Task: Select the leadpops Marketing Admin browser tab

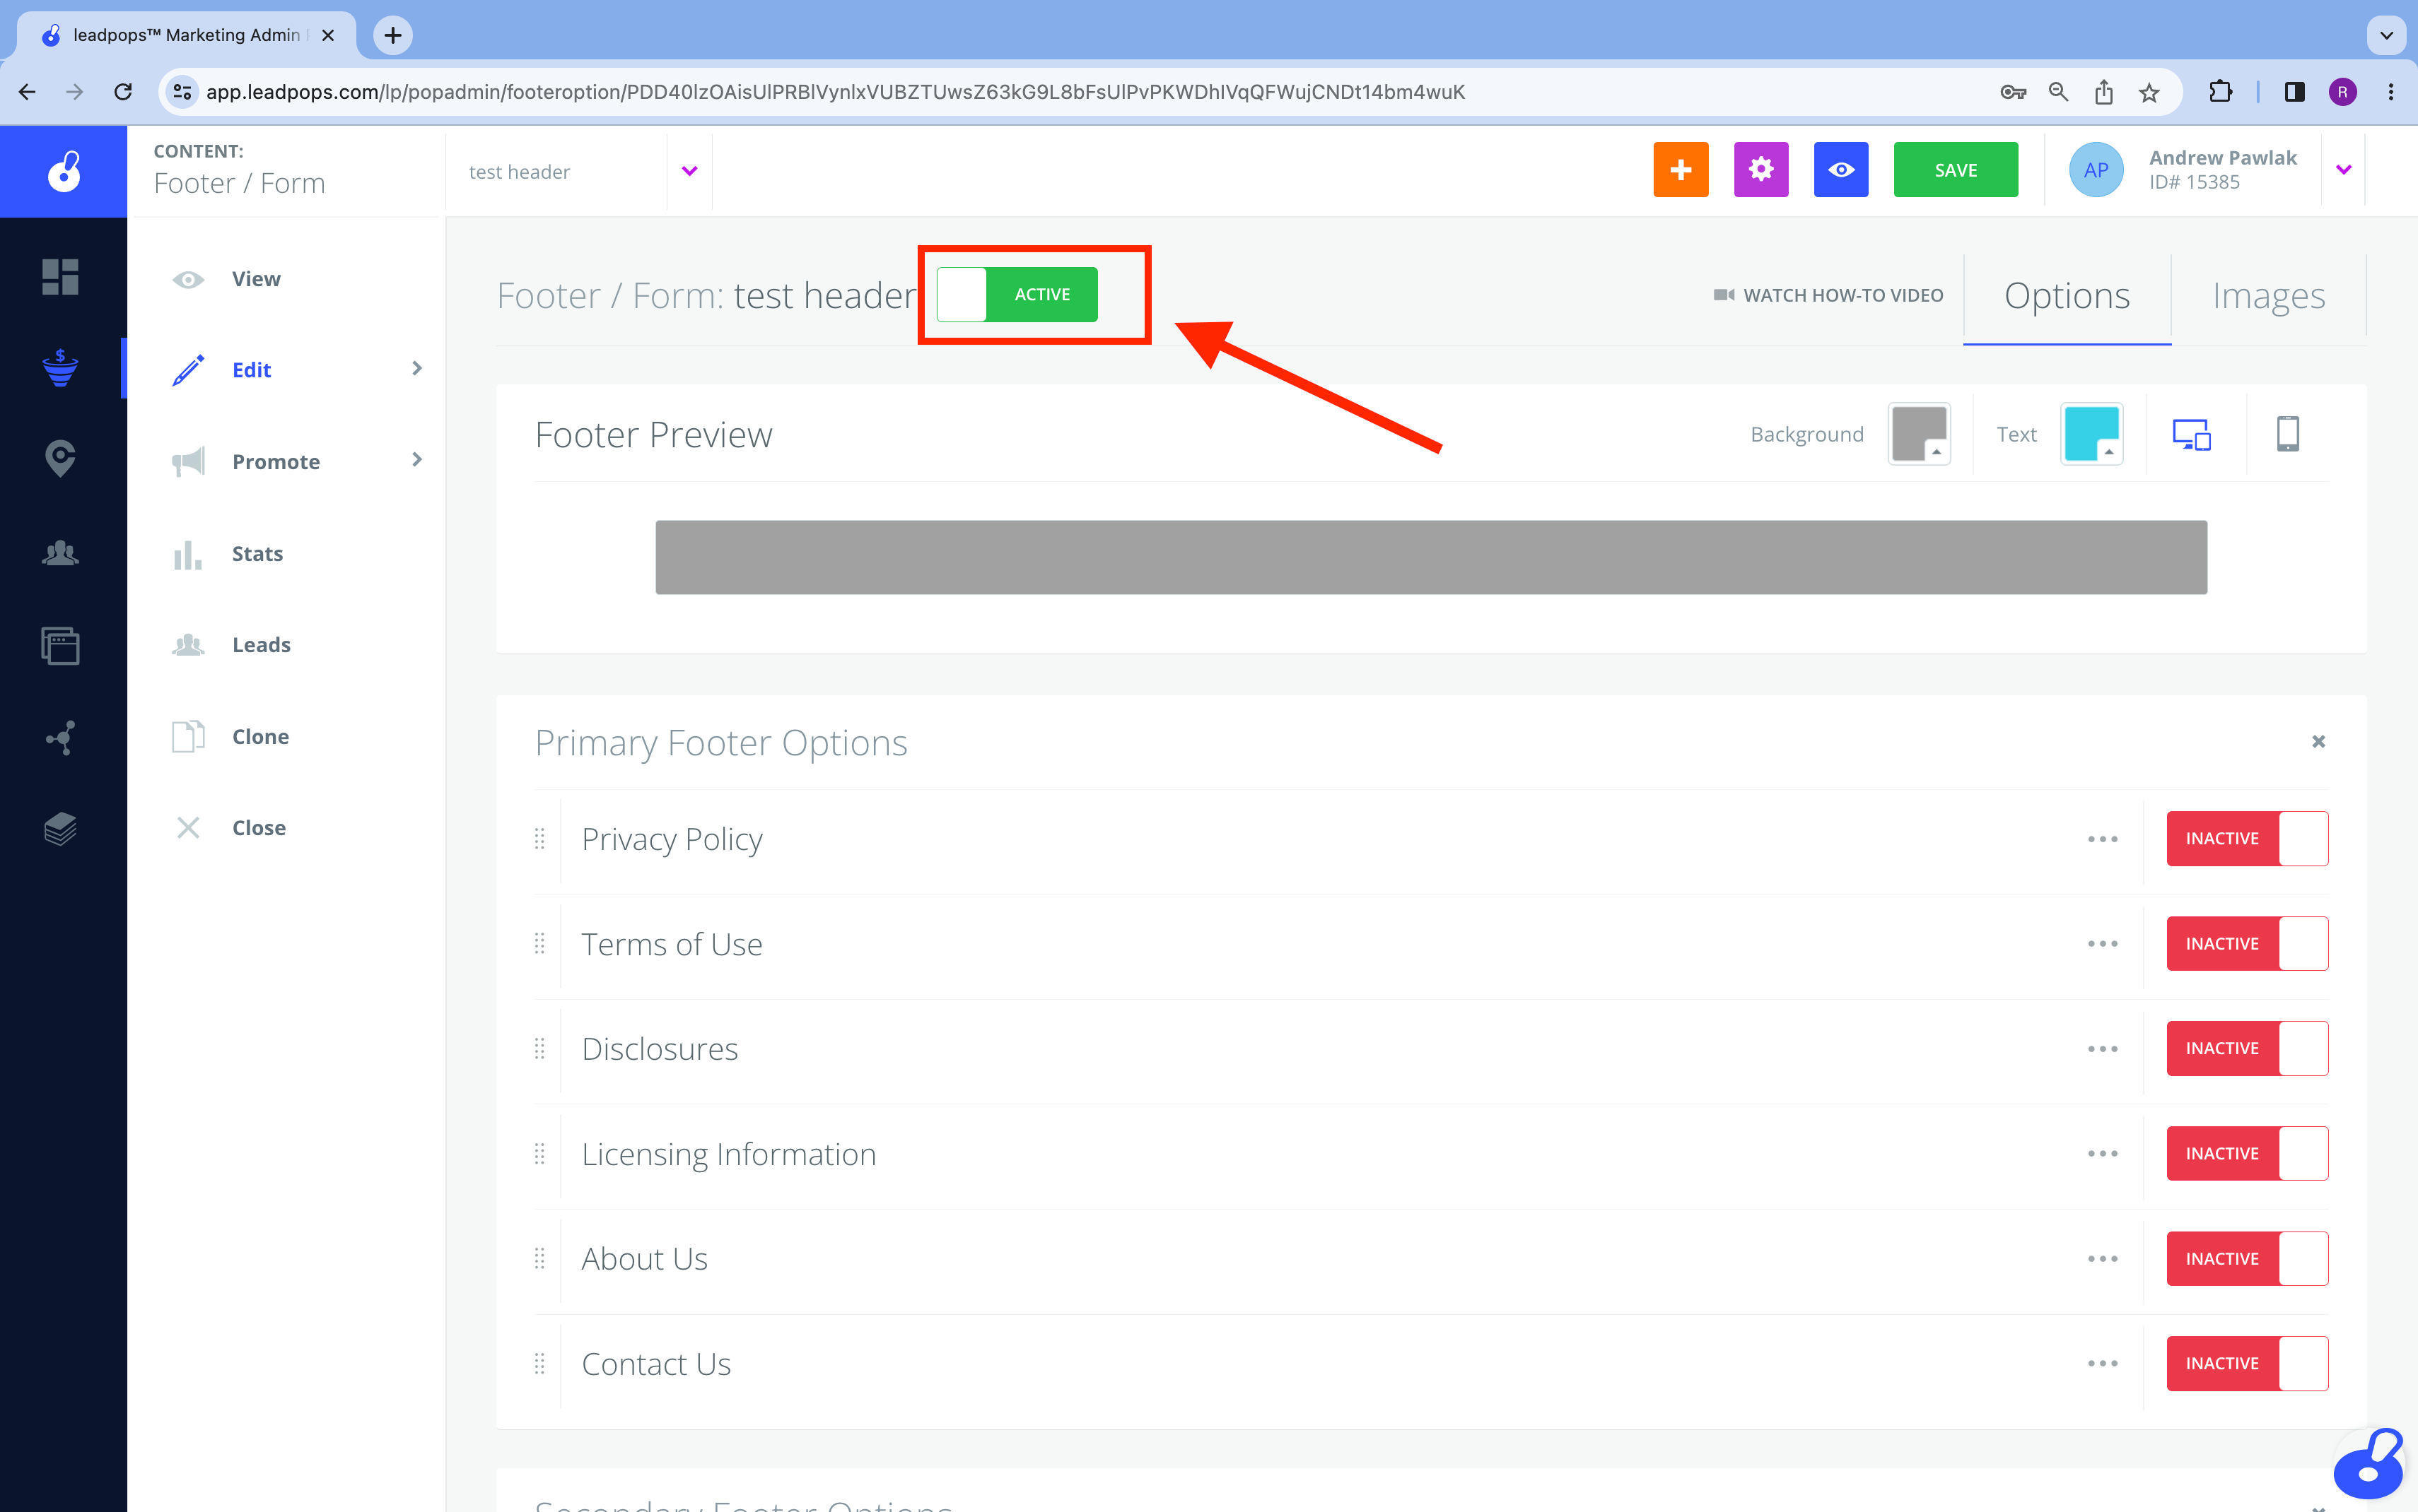Action: pyautogui.click(x=187, y=35)
